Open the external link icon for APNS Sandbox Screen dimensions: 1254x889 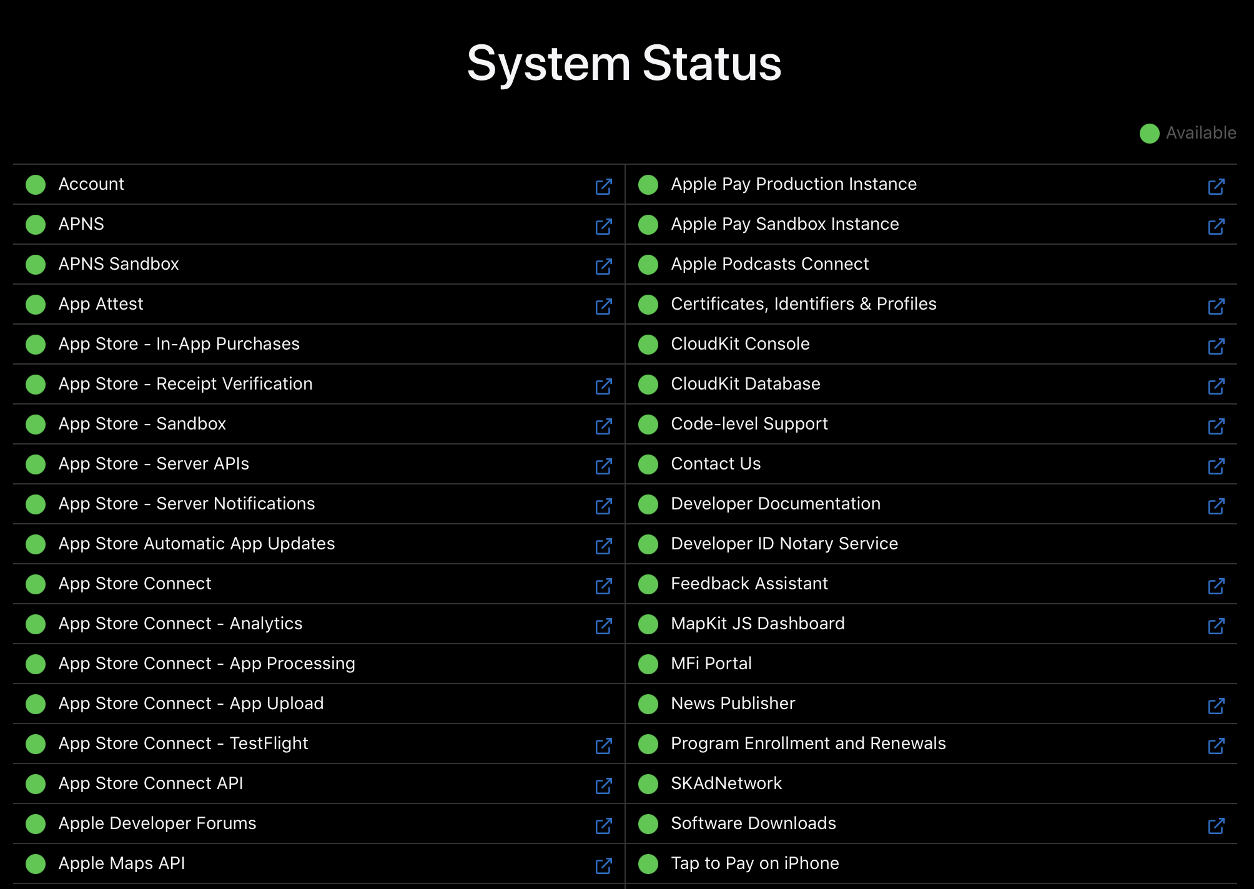(x=603, y=266)
